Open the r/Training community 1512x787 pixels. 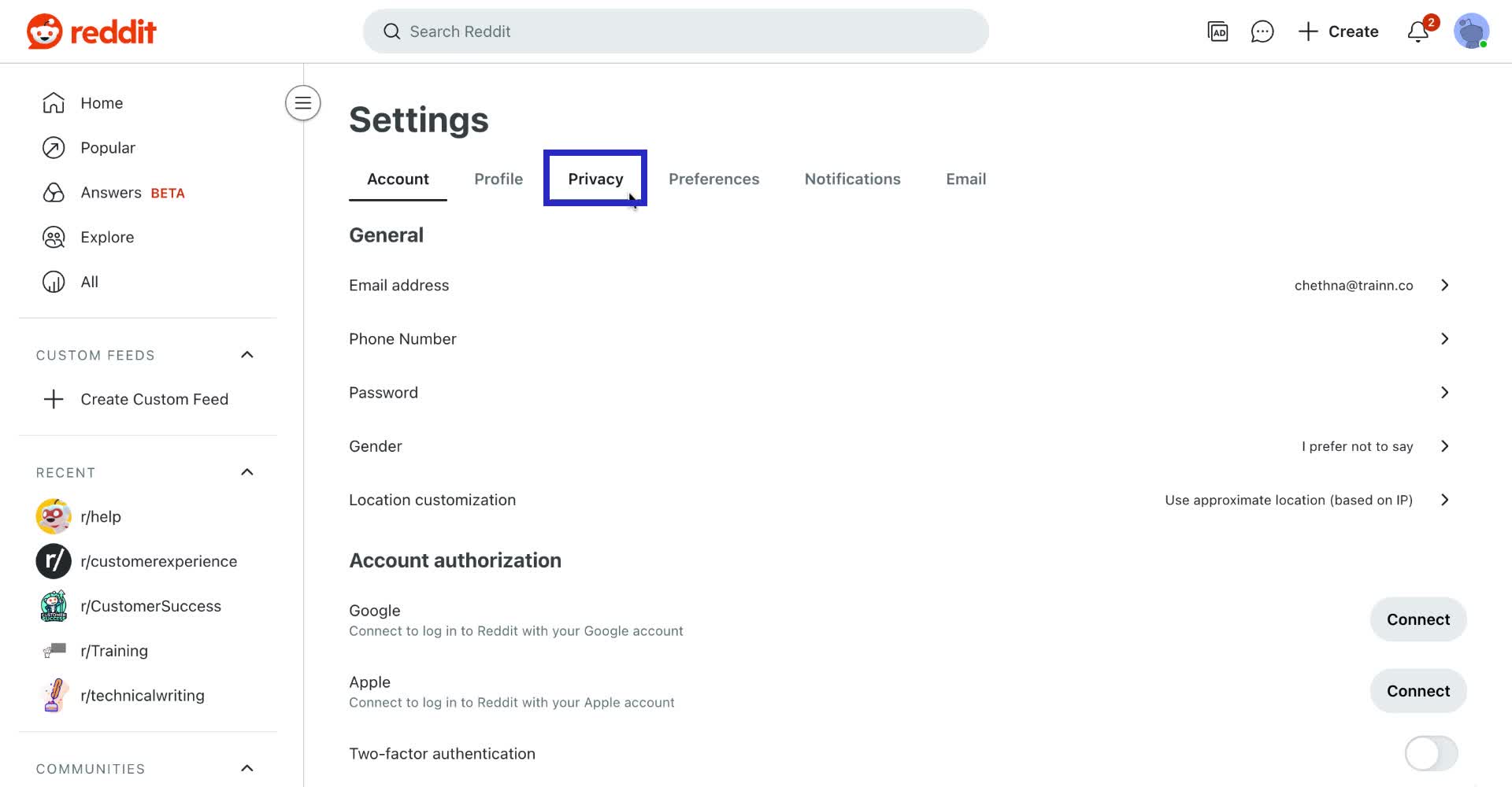click(x=114, y=651)
